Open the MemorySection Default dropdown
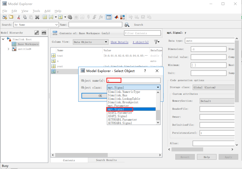242x169 pixels. click(x=217, y=101)
